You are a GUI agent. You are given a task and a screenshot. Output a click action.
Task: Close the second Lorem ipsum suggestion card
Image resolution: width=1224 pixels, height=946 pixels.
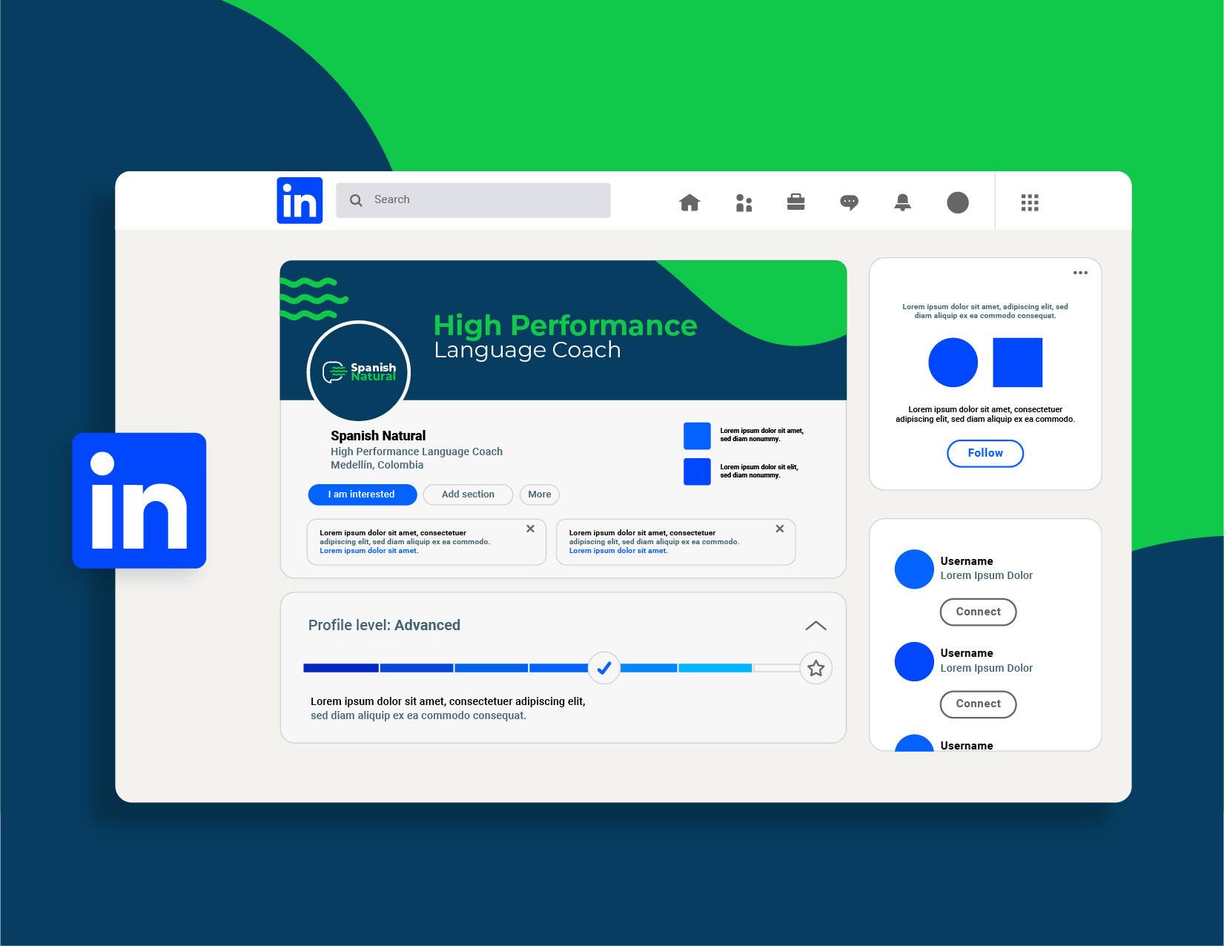[x=779, y=529]
